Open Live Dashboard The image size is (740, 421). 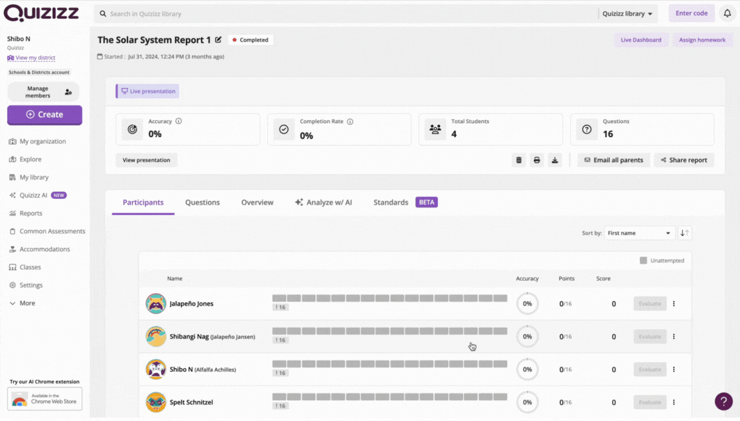tap(641, 40)
